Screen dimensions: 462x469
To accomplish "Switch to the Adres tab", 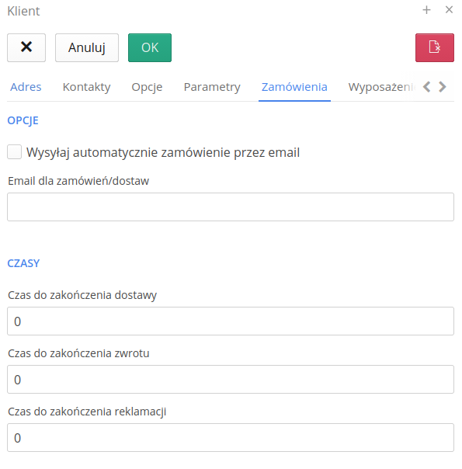I will (x=26, y=87).
